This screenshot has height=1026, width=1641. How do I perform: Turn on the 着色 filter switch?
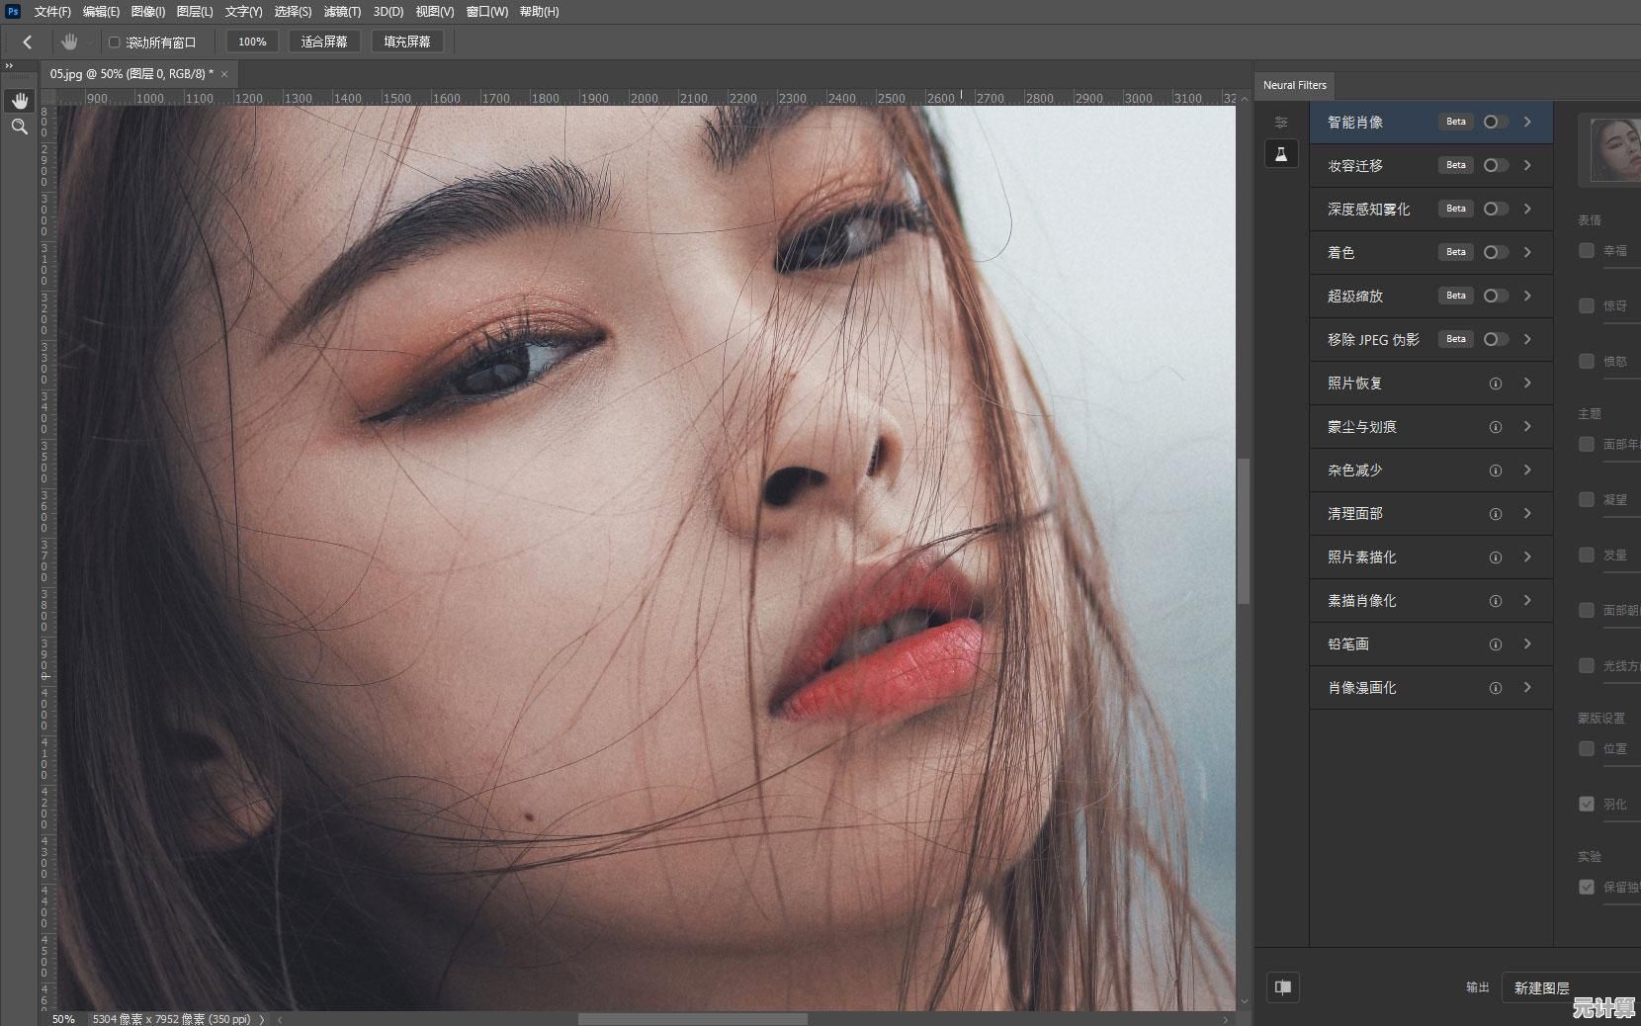[1495, 252]
